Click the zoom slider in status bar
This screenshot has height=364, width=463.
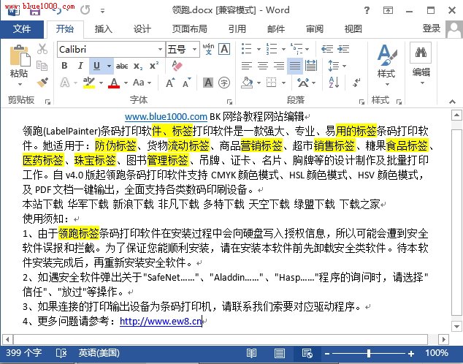[x=369, y=352]
